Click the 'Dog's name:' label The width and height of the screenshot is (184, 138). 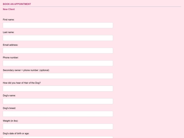pyautogui.click(x=9, y=95)
